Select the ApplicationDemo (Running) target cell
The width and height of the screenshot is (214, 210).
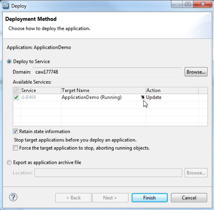(91, 98)
